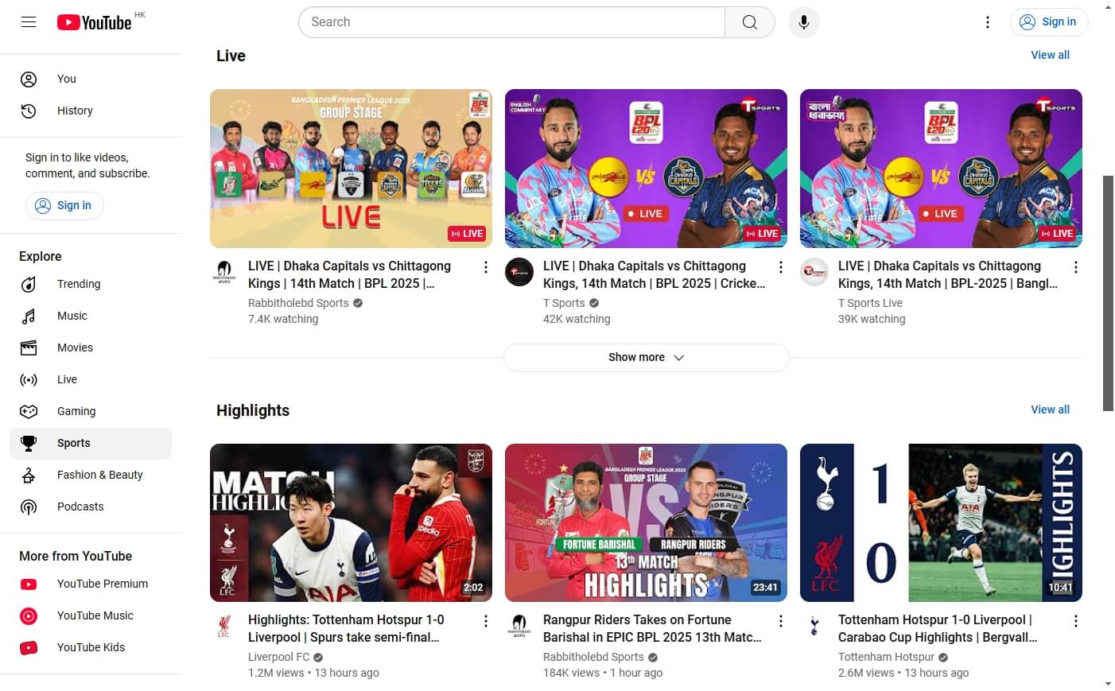The image size is (1115, 691).
Task: Open options menu for the T Sports live video
Action: [x=781, y=267]
